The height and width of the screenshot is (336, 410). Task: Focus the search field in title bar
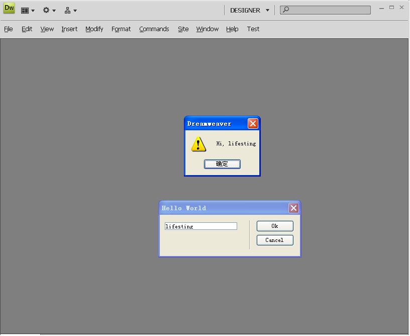click(325, 10)
